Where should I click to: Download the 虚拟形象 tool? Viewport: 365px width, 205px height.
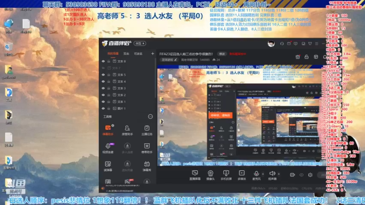(127, 166)
